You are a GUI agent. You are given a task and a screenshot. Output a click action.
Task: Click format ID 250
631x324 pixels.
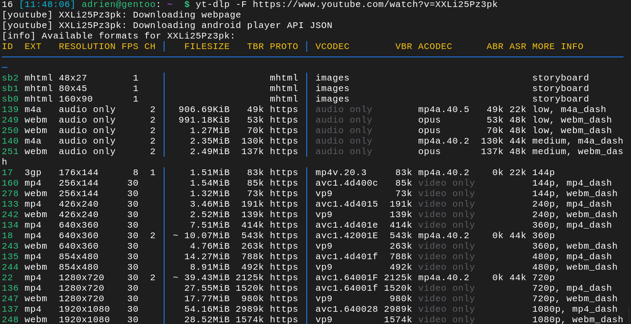[10, 130]
